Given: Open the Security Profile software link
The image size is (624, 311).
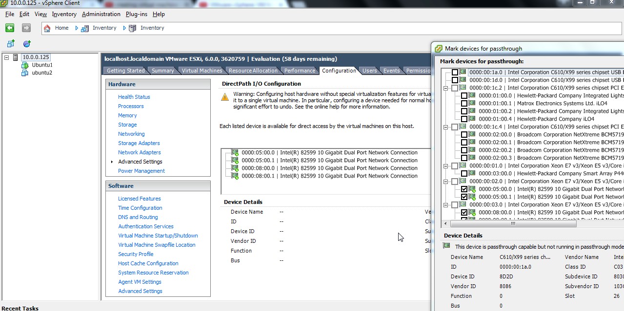Looking at the screenshot, I should 136,254.
